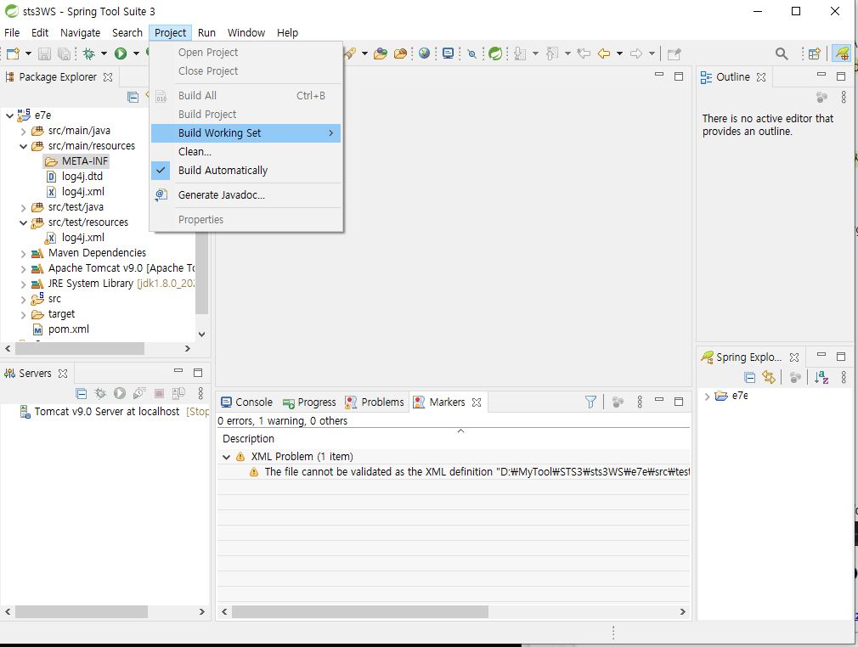
Task: Click the Forward navigation arrow
Action: [635, 53]
